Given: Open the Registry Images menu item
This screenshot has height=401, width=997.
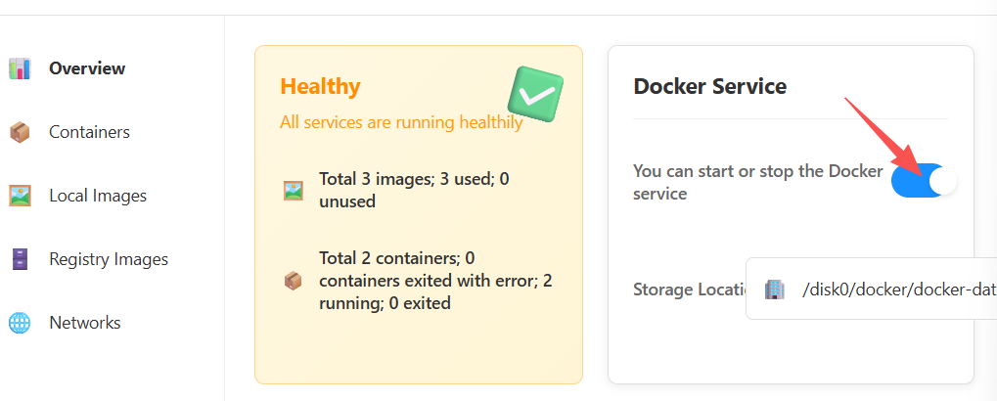Looking at the screenshot, I should [x=109, y=259].
